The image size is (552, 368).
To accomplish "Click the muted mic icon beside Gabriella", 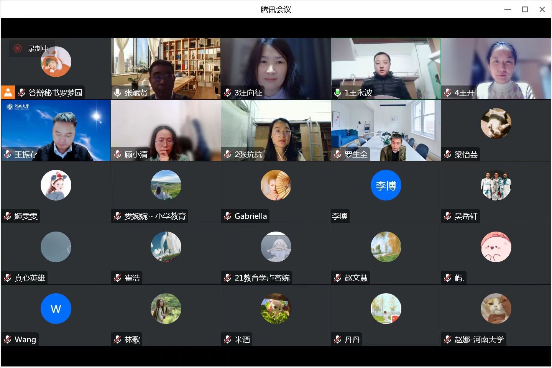I will click(228, 216).
